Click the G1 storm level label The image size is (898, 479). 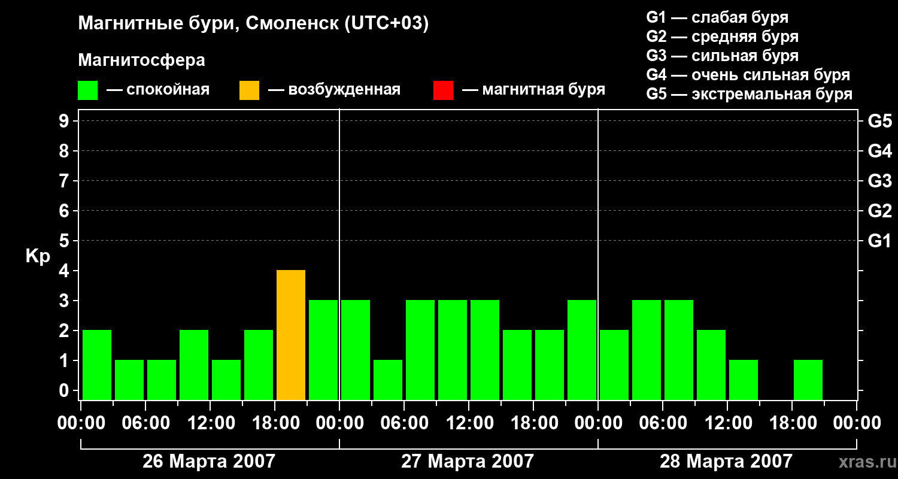(879, 241)
